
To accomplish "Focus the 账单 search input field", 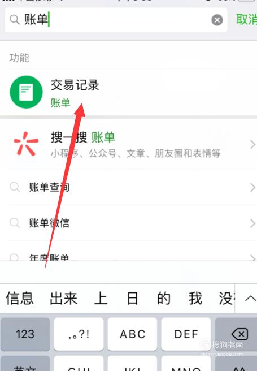I will click(x=116, y=20).
